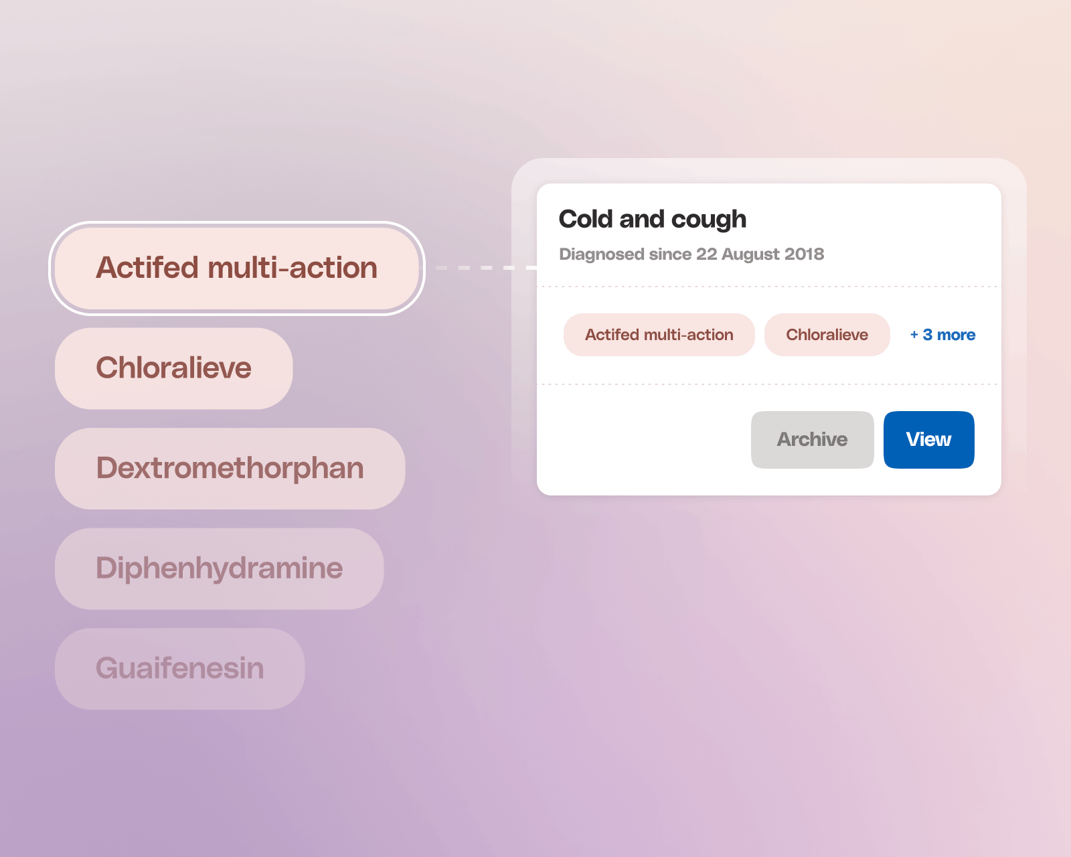Click the 'more' word in blue link

[x=956, y=335]
